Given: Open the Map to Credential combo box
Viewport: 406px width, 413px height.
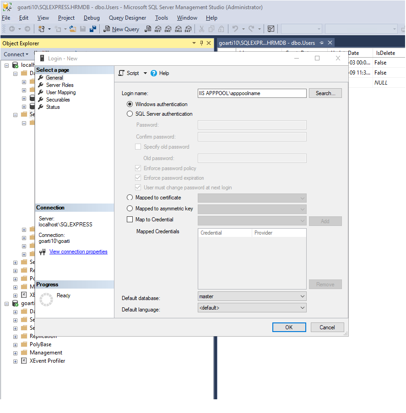Looking at the screenshot, I should click(252, 221).
